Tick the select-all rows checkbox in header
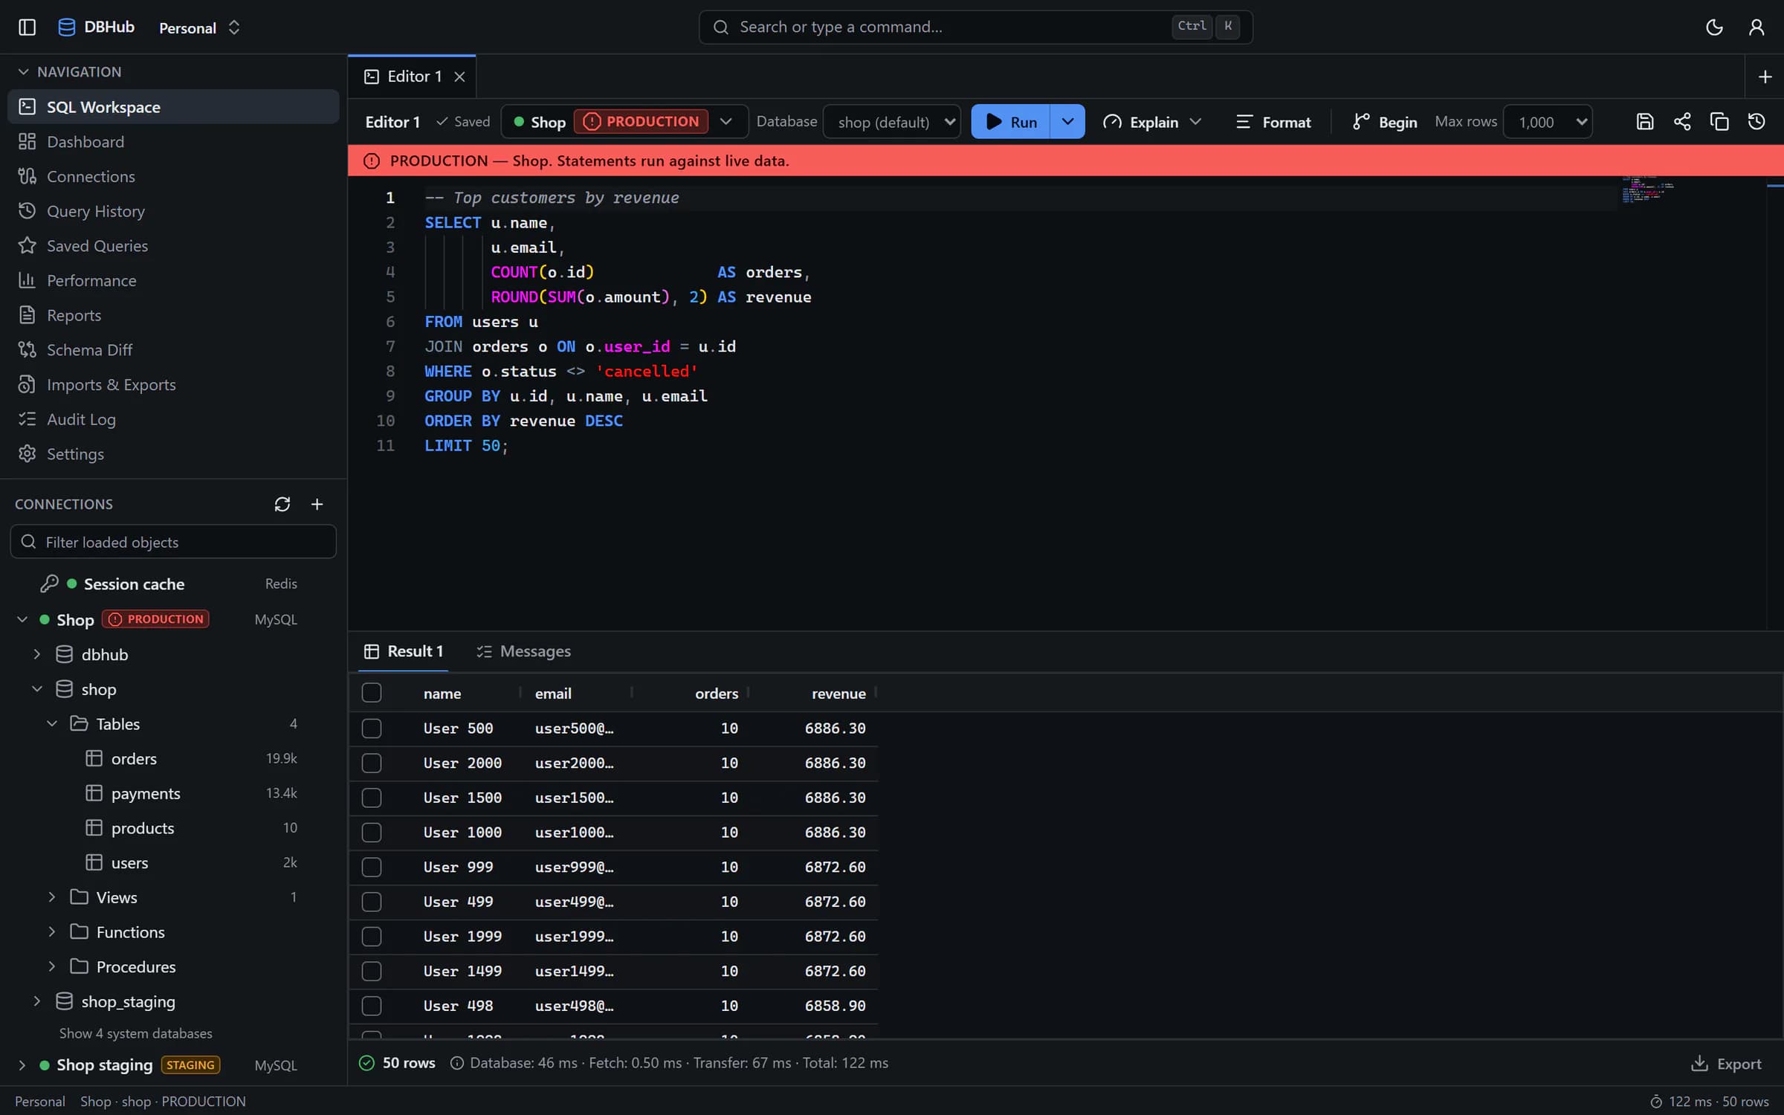Viewport: 1784px width, 1115px height. (x=372, y=693)
